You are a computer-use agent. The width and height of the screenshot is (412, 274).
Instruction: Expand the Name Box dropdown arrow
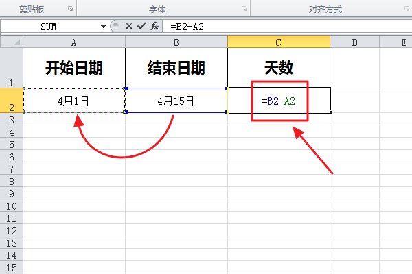pyautogui.click(x=103, y=26)
